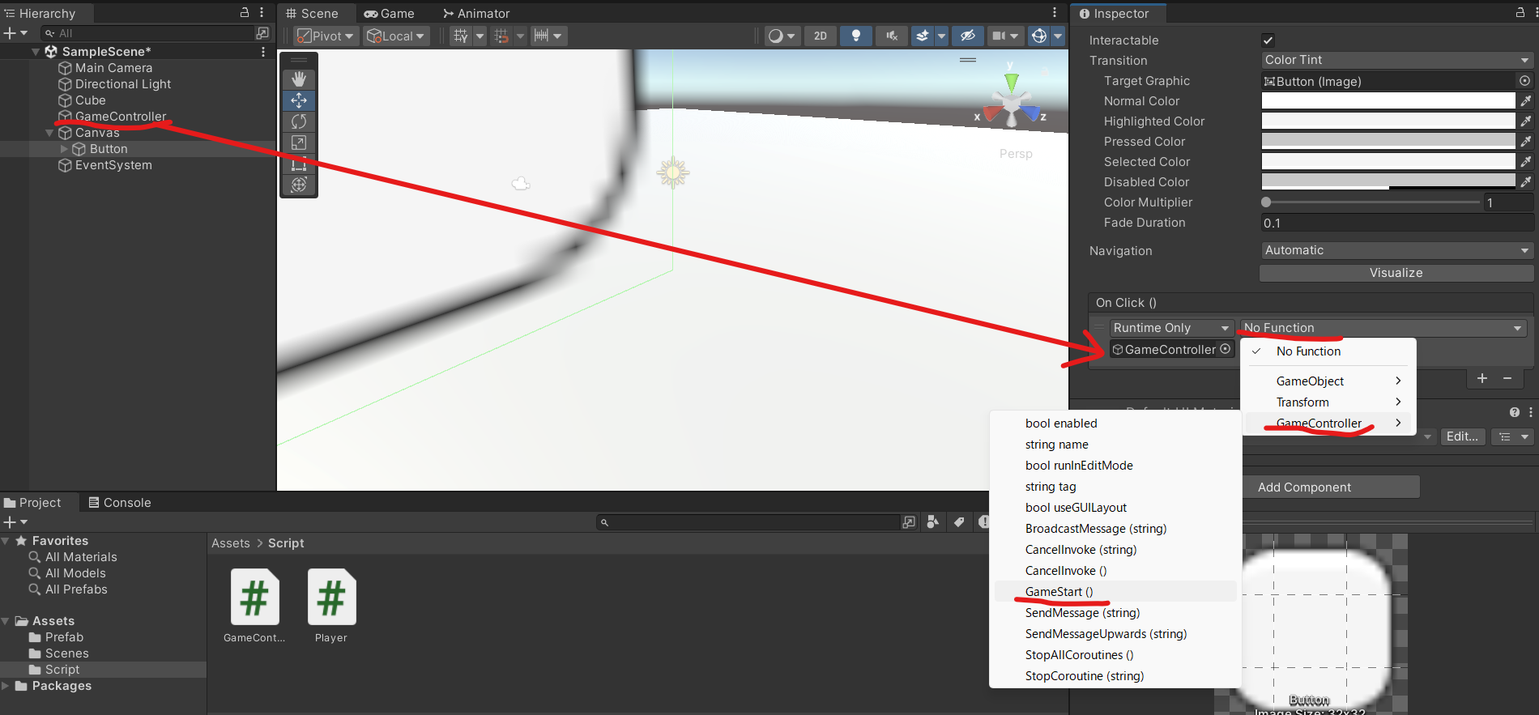1539x715 pixels.
Task: Open the Hierarchy create plus menu
Action: tap(15, 33)
